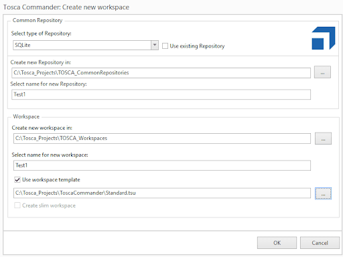Viewport: 343px width, 257px height.
Task: Enable the Use existing Repository checkbox
Action: (165, 46)
